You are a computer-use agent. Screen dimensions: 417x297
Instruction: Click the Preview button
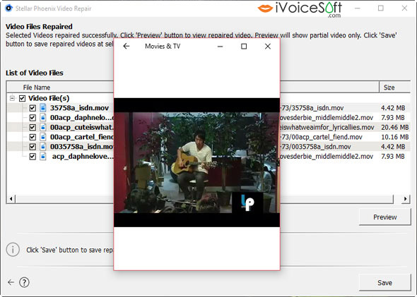coord(384,217)
